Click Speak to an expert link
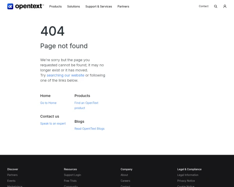 (x=53, y=123)
